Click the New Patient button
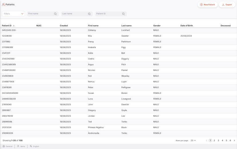The width and height of the screenshot is (237, 149). pyautogui.click(x=208, y=5)
